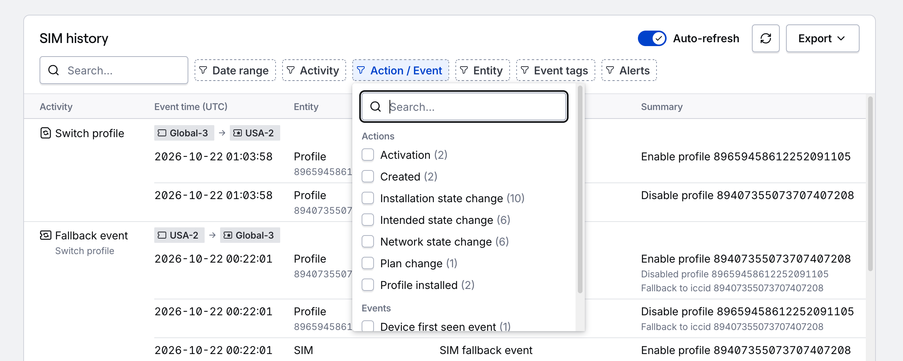Check Network state change checkbox

368,242
